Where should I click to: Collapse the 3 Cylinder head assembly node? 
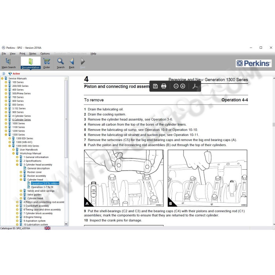[x=17, y=165]
